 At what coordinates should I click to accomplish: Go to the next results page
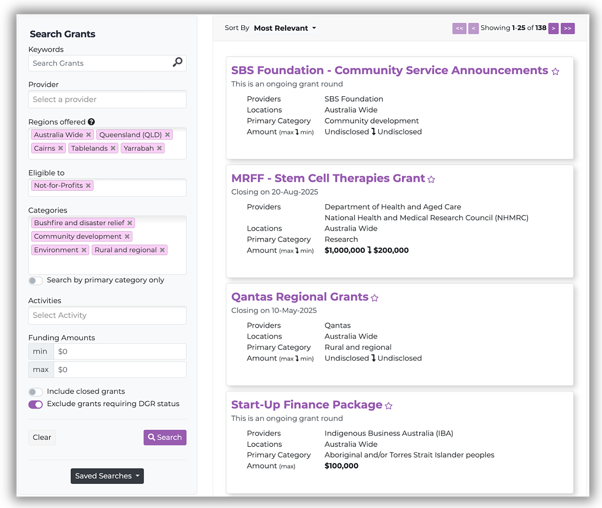pos(553,28)
